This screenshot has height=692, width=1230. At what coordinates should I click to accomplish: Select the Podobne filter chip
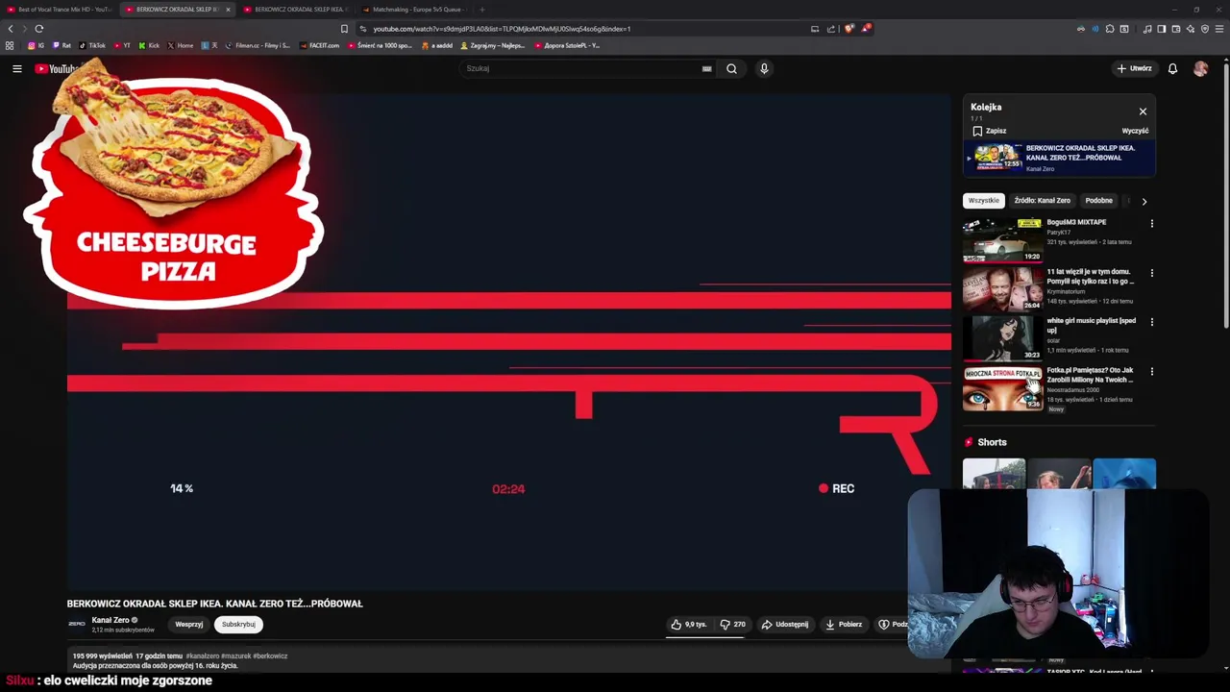1098,201
